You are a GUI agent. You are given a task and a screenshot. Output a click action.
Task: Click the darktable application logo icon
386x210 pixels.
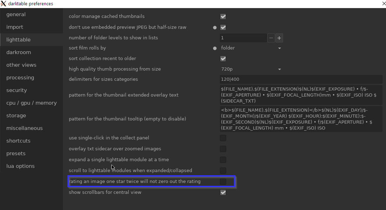[x=4, y=4]
